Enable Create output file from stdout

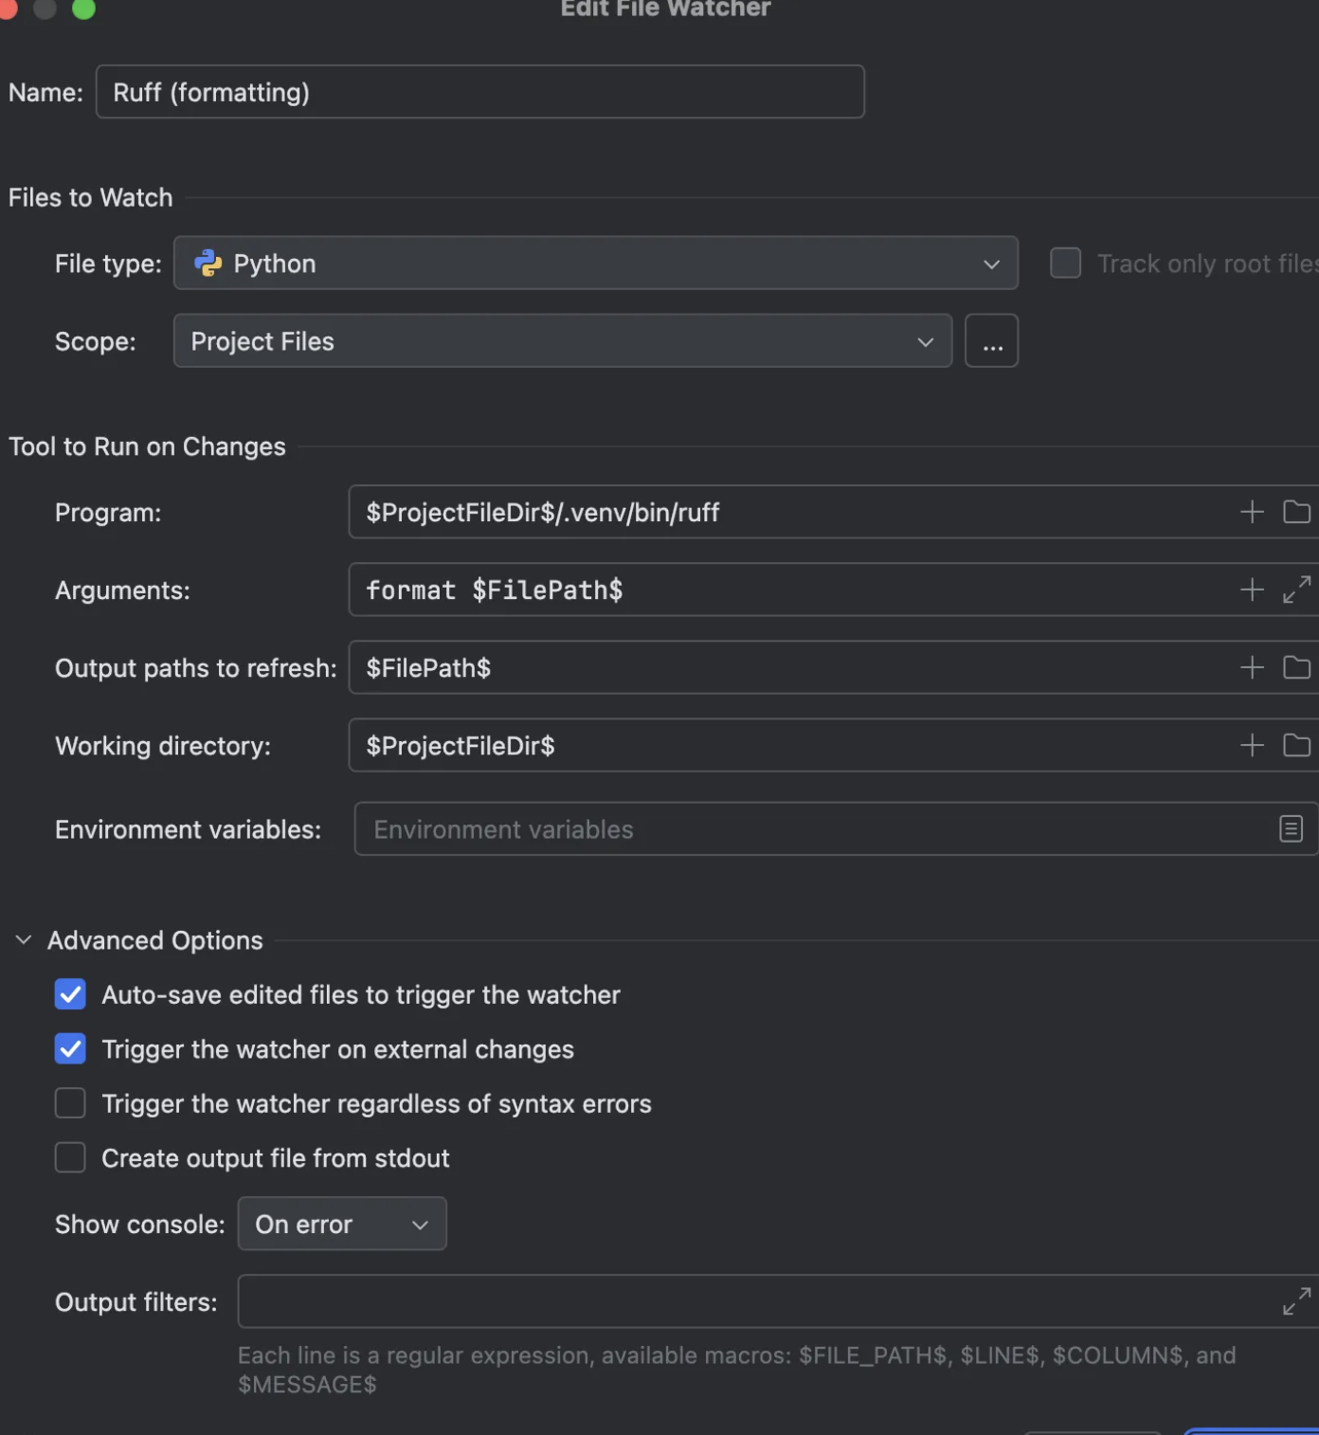coord(70,1157)
